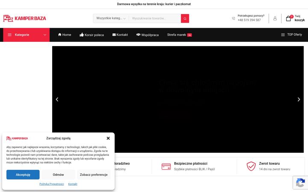Image resolution: width=308 pixels, height=192 pixels.
Task: Open the Kontakt menu item
Action: 120,35
